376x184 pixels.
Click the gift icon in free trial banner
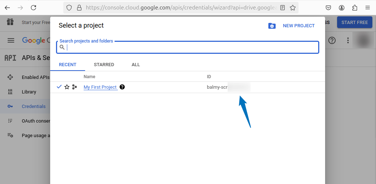tap(10, 22)
